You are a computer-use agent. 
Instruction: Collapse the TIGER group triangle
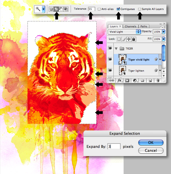(116, 49)
